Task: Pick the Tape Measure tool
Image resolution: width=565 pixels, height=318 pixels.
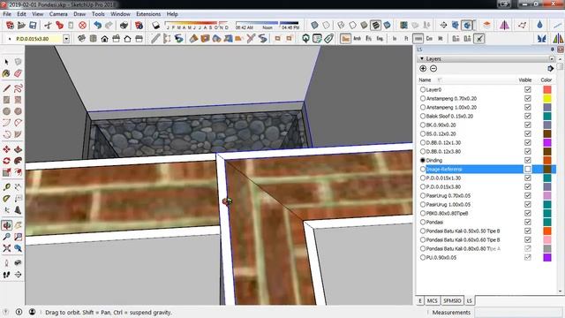Action: (x=6, y=186)
